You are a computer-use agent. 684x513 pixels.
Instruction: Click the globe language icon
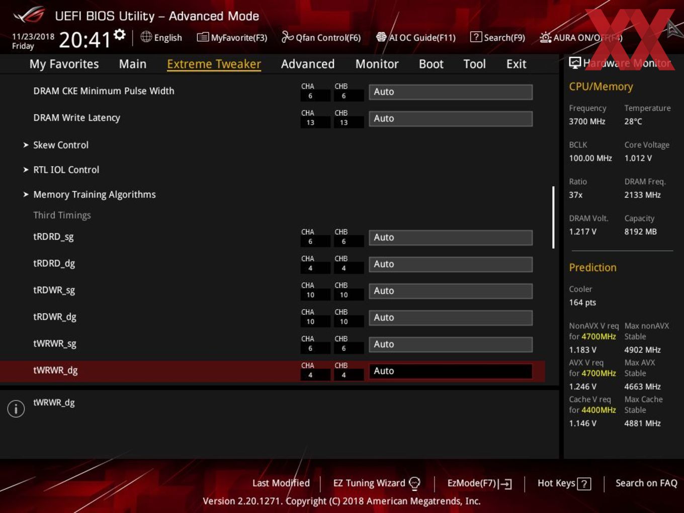click(x=146, y=37)
